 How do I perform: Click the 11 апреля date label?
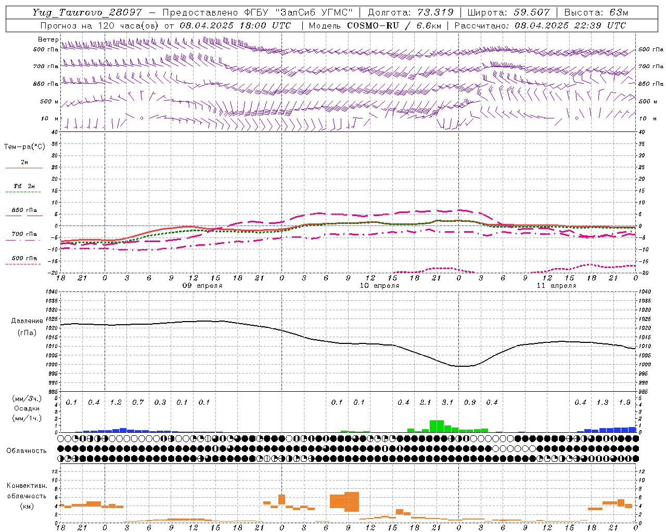point(556,286)
